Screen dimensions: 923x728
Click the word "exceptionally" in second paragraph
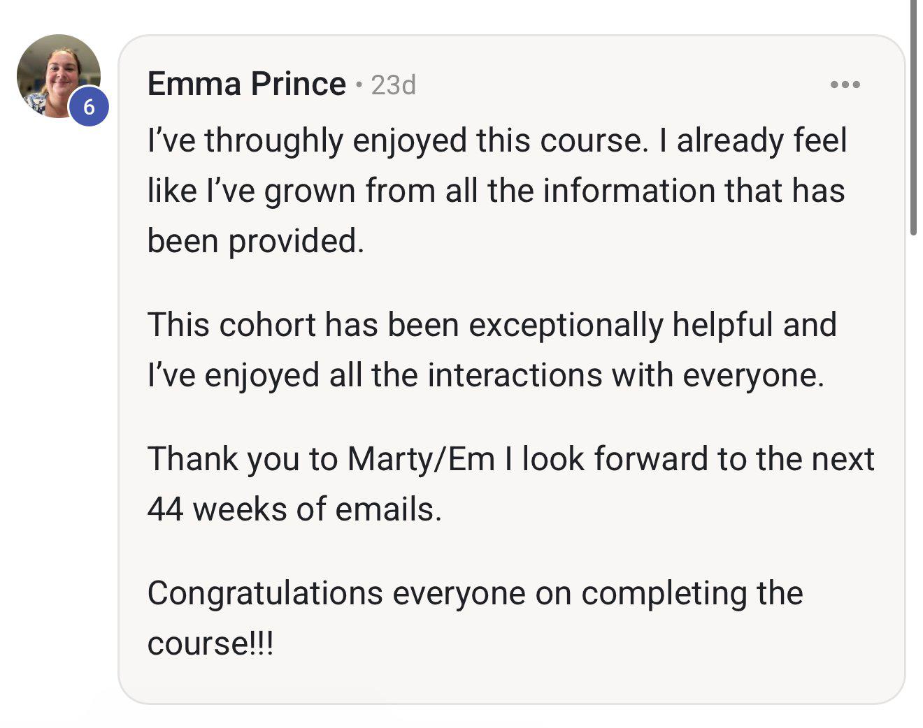click(x=566, y=326)
